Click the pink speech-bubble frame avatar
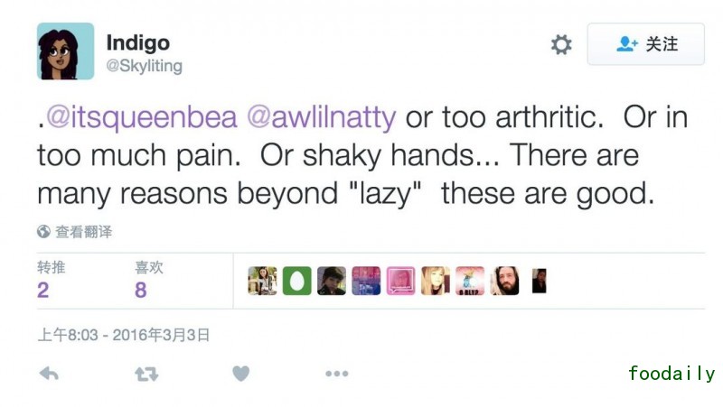 [400, 281]
